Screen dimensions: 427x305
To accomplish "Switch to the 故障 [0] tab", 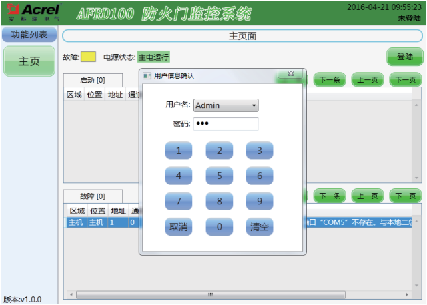I will click(x=93, y=196).
